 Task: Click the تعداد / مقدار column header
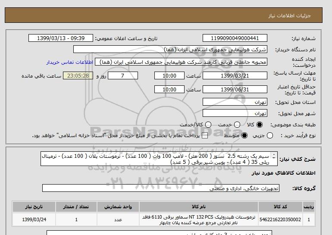76,207
